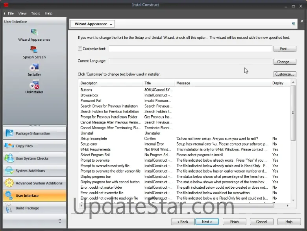Image resolution: width=307 pixels, height=231 pixels.
Task: Select the System Additions section
Action: [x=35, y=171]
